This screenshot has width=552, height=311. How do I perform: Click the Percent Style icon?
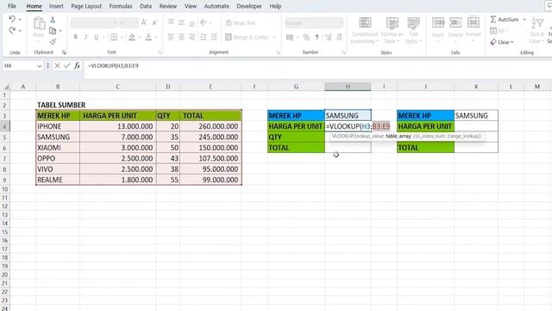[x=306, y=37]
